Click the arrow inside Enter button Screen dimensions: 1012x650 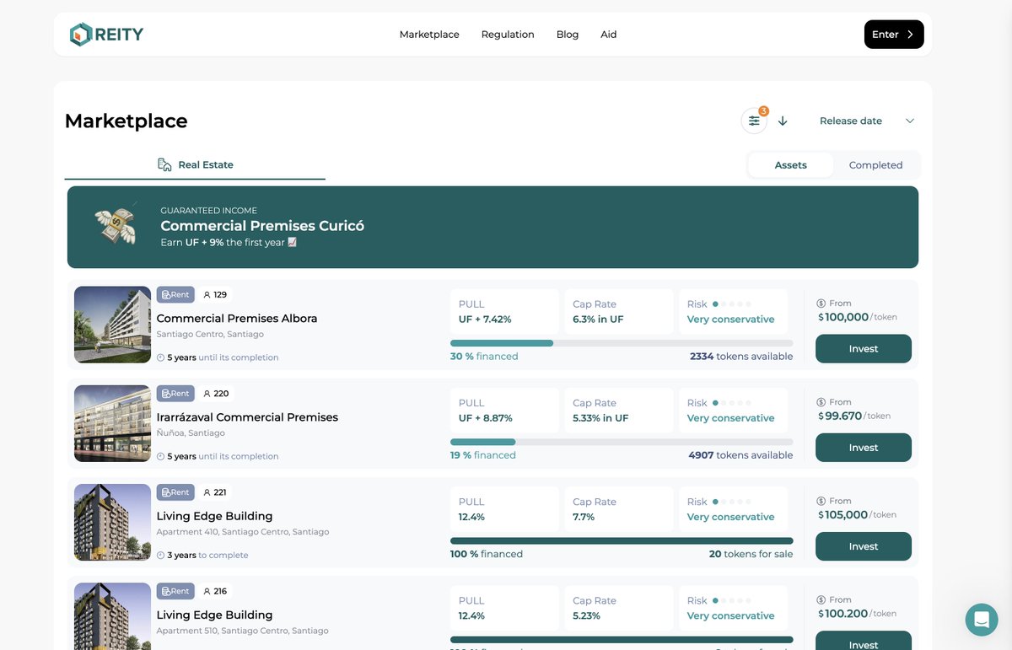click(x=910, y=35)
